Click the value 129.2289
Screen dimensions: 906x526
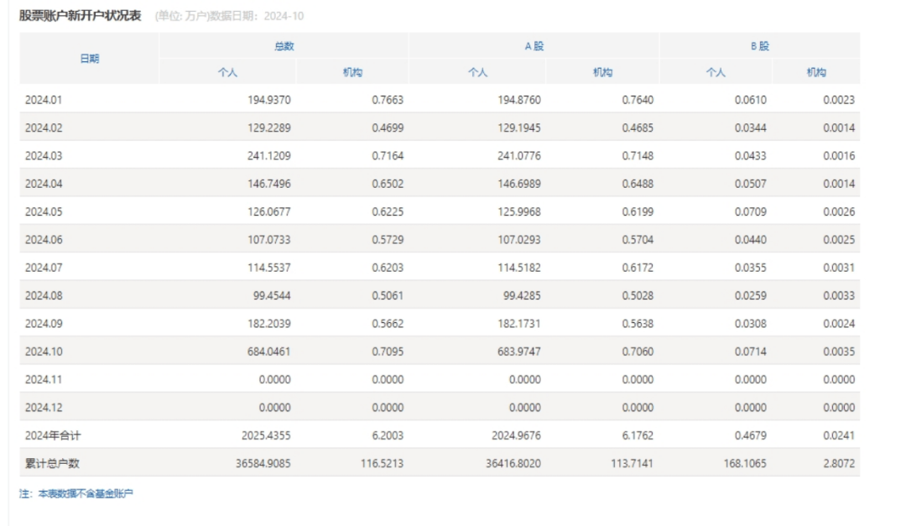[269, 128]
